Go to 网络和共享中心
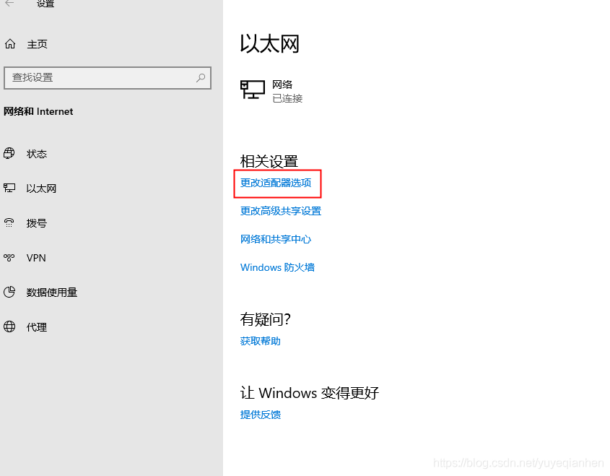 pyautogui.click(x=276, y=239)
